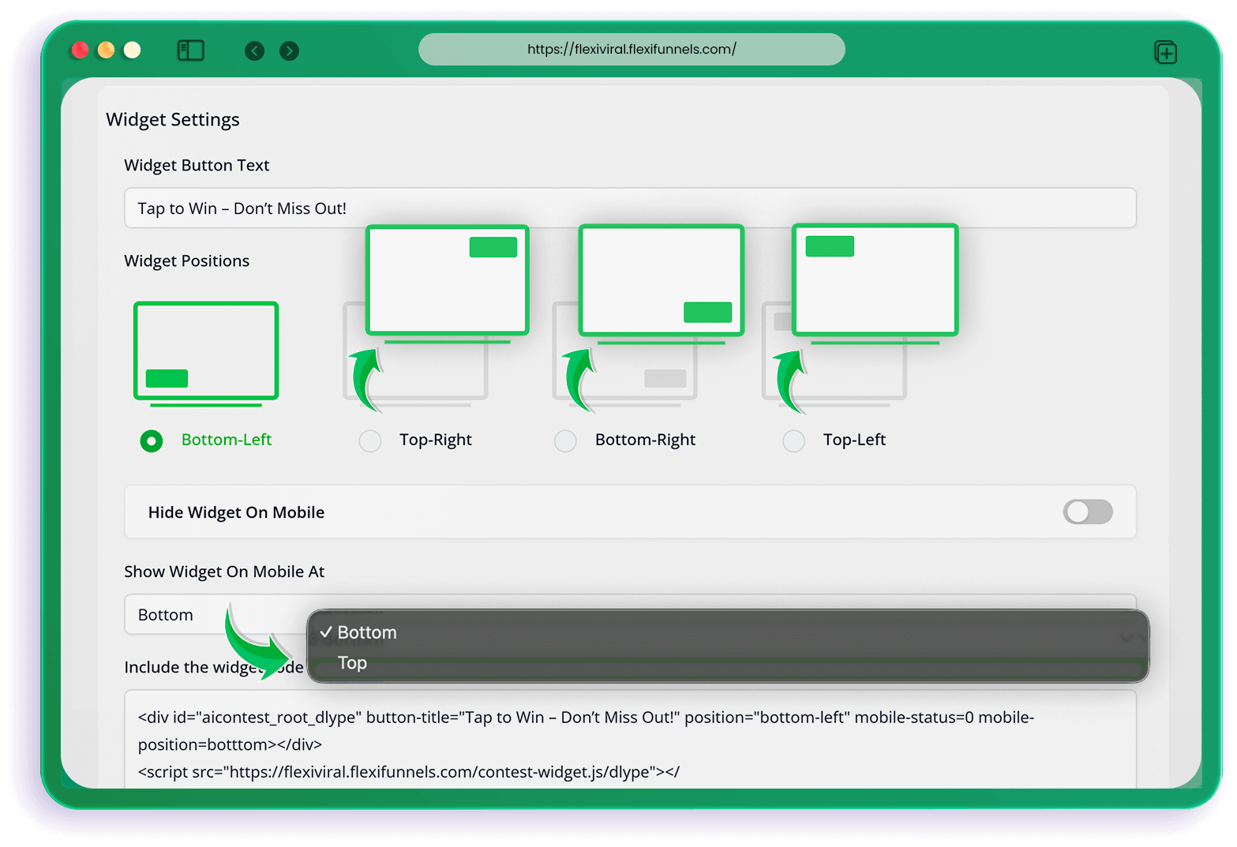The height and width of the screenshot is (847, 1237).
Task: Click the enlarged Bottom-Right position preview
Action: tap(661, 280)
